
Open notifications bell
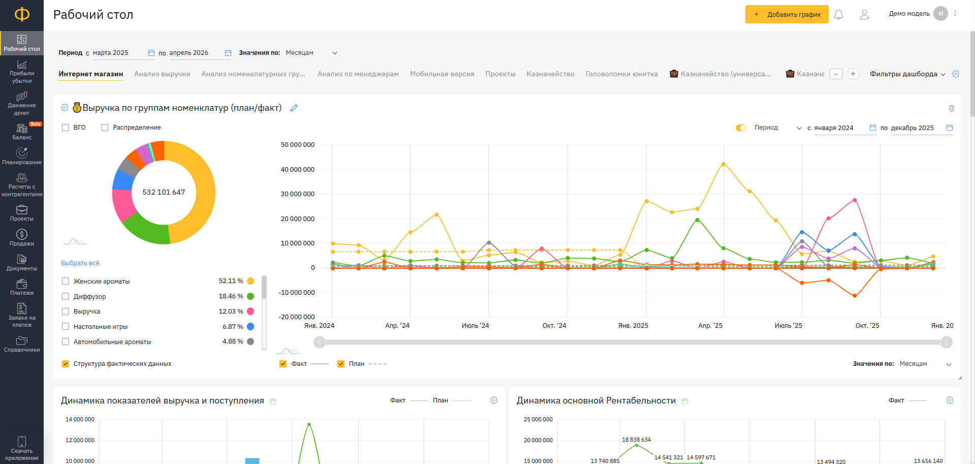[839, 15]
